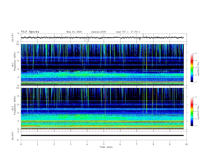Image resolution: width=210 pixels, height=162 pixels.
Task: Click time axis tick label "4" under ch.3 plot
Action: click(x=87, y=144)
